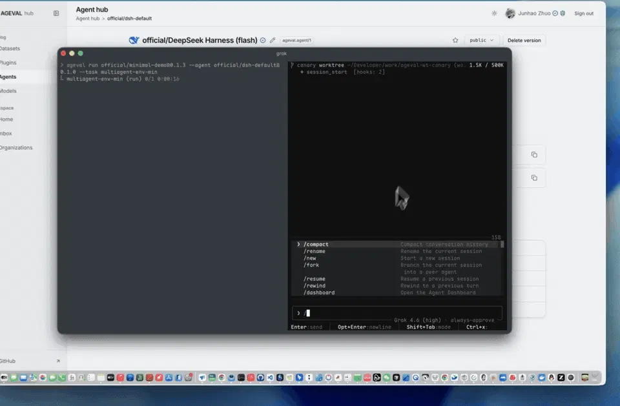Open Apple TV from the Dock

click(110, 378)
